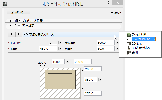Edit the シート高さ 450.0 field

48,48
